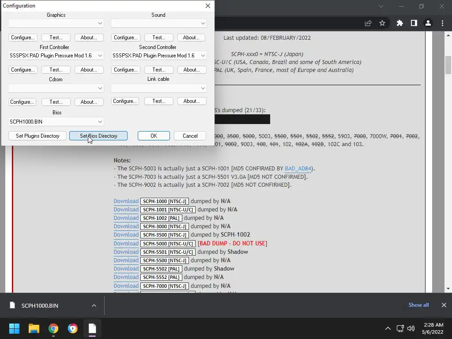Open File Explorer from taskbar
The width and height of the screenshot is (452, 339).
(34, 328)
